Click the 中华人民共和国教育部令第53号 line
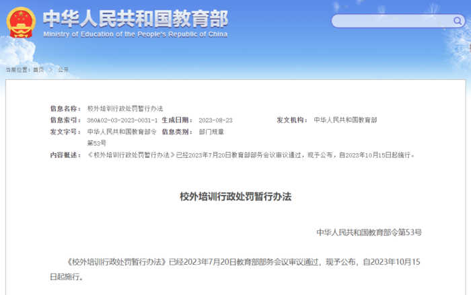Screen dimensions: 471x295 click(369, 233)
